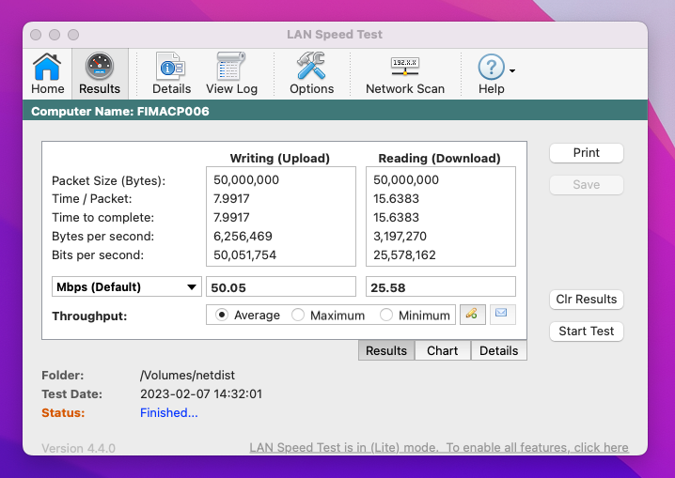Launch the Network Scan tool
The height and width of the screenshot is (478, 675).
[x=405, y=73]
